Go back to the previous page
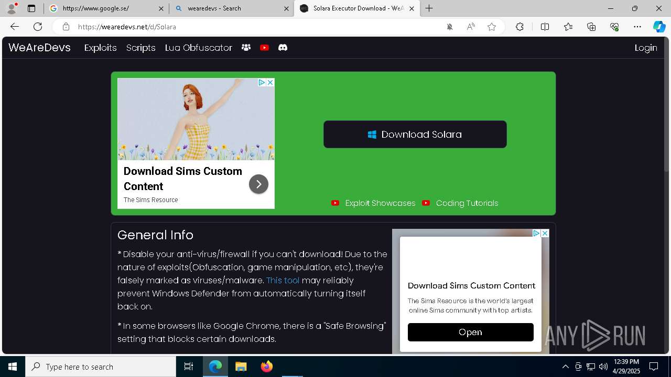The height and width of the screenshot is (377, 671). click(x=15, y=27)
